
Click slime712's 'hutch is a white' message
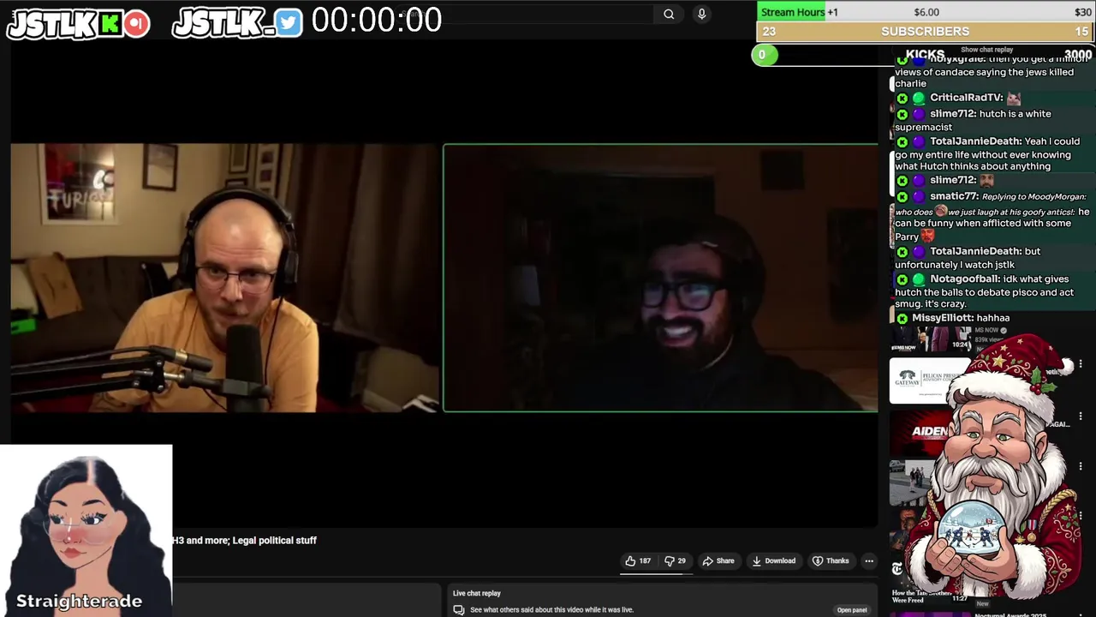click(x=973, y=120)
